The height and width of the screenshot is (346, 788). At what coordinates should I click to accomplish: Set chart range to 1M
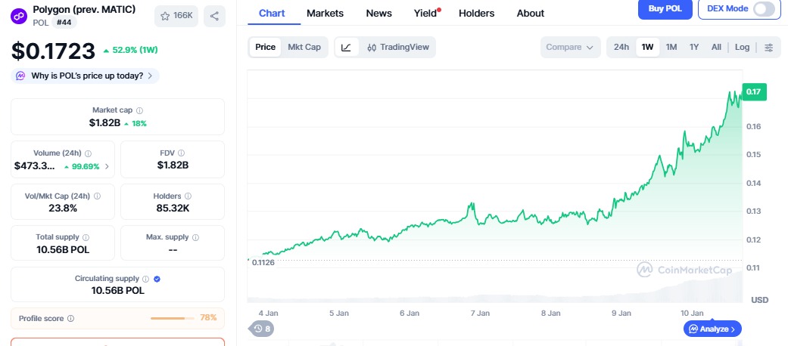click(x=671, y=47)
